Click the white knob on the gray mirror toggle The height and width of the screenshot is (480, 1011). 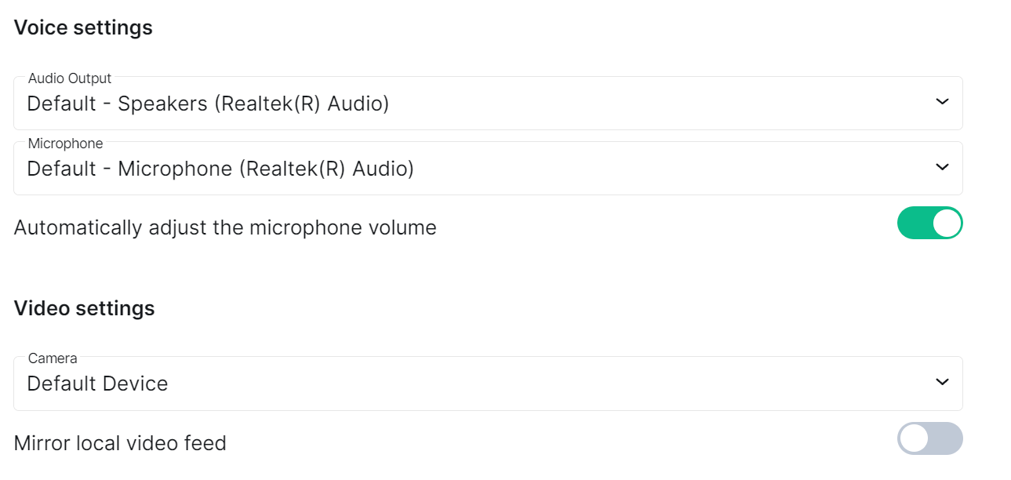point(914,438)
